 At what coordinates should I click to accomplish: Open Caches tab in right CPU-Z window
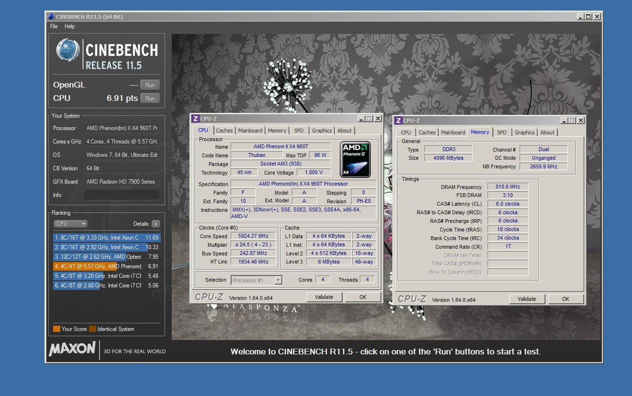tap(427, 132)
